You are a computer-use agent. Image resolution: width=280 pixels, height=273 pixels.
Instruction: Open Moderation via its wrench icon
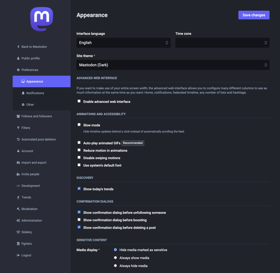(18, 209)
